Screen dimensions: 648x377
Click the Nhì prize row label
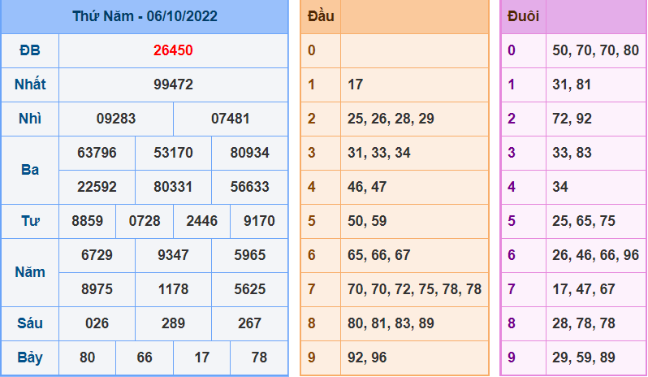tap(30, 119)
